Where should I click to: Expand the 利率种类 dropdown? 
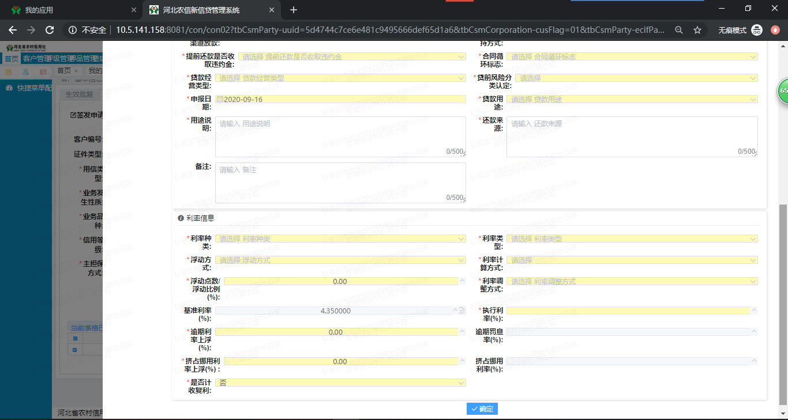click(x=340, y=239)
